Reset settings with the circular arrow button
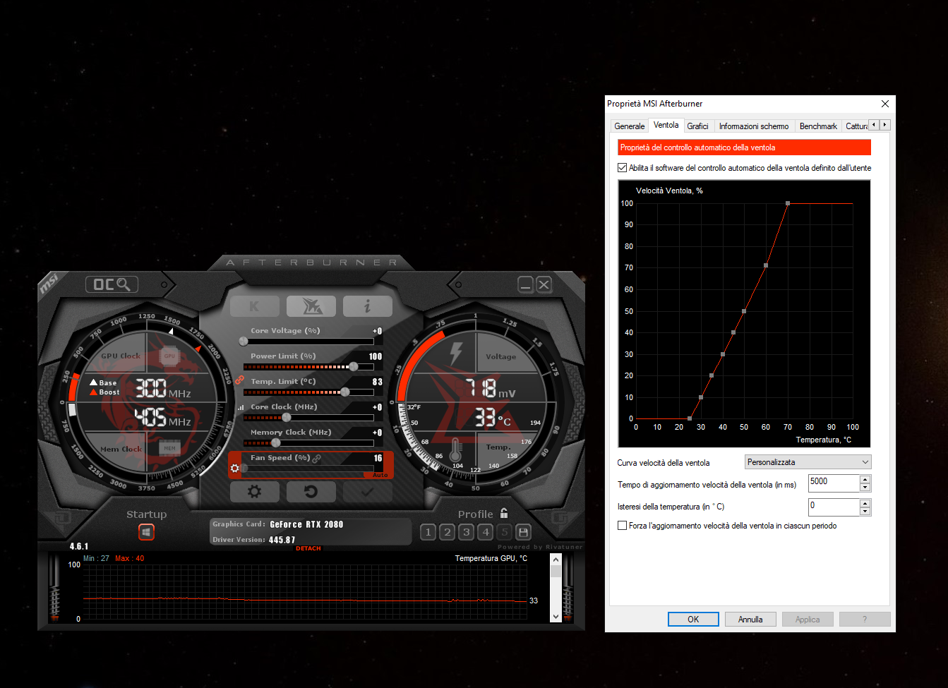The image size is (948, 688). click(x=311, y=492)
